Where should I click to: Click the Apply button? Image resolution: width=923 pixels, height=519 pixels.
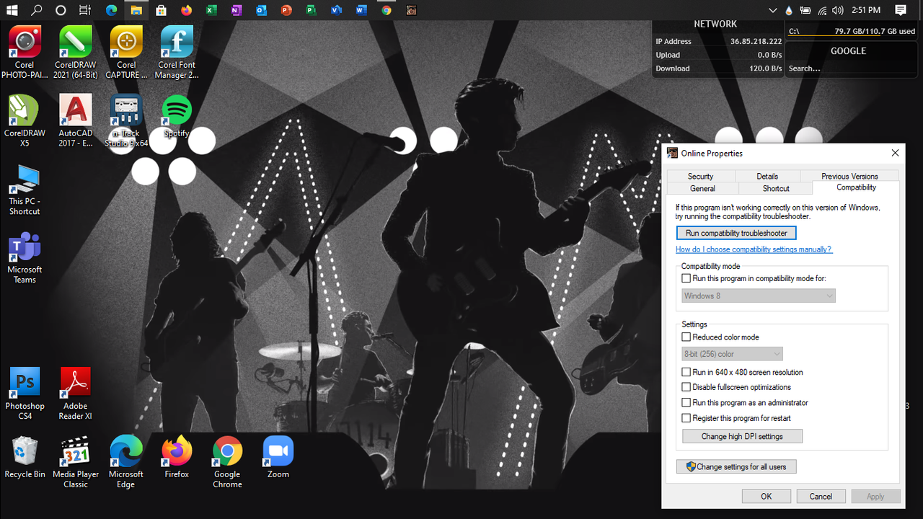(875, 496)
